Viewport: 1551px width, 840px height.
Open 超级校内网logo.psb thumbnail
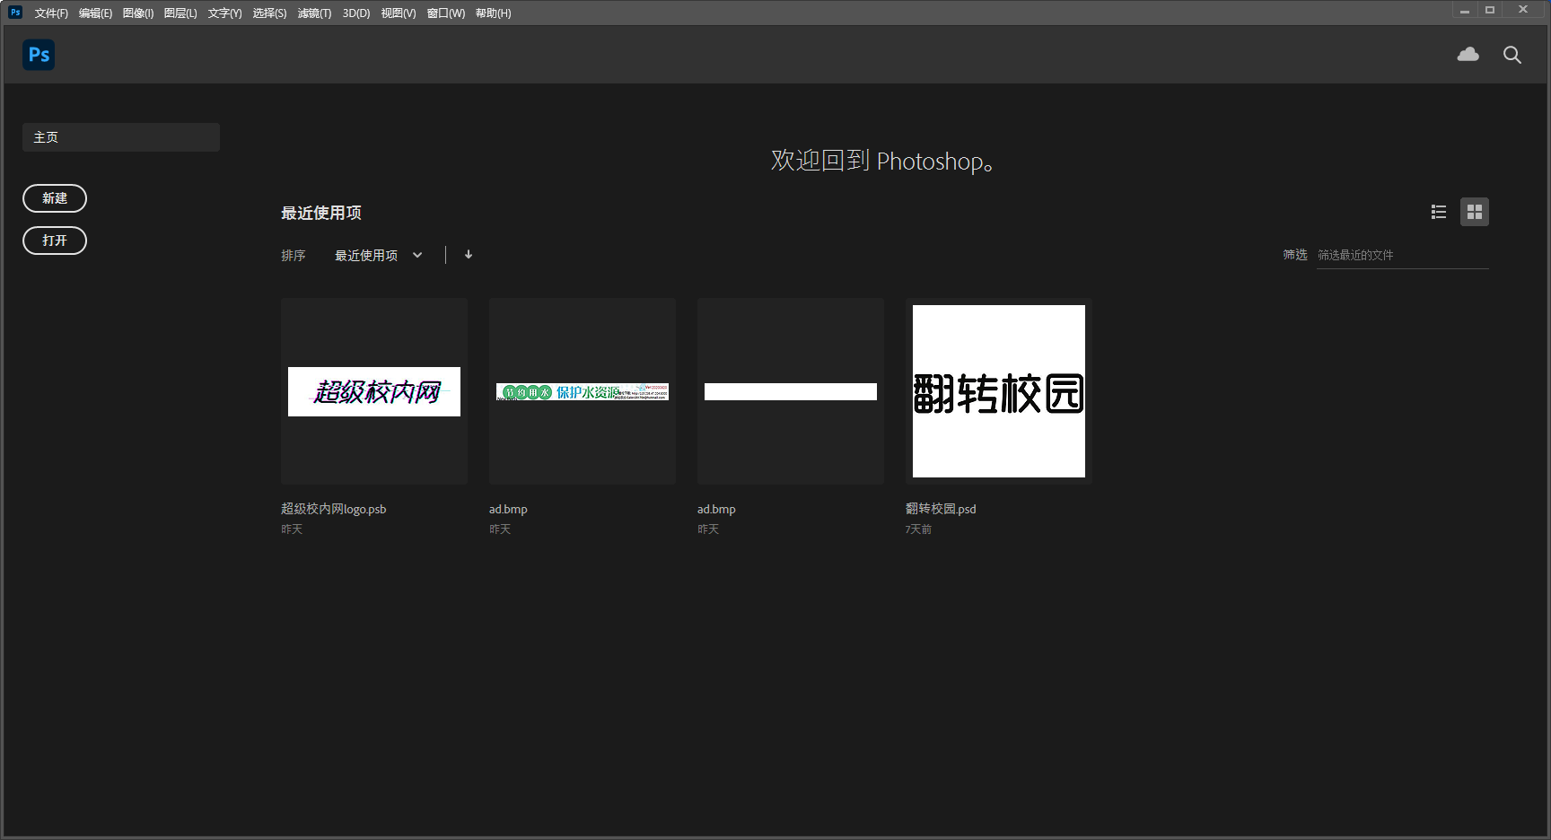pyautogui.click(x=374, y=391)
